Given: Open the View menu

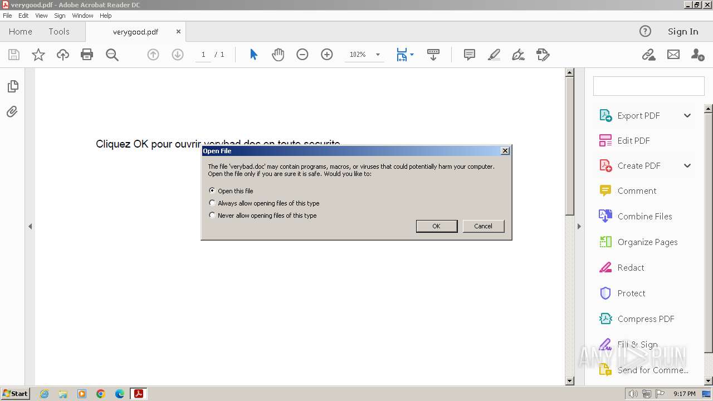Looking at the screenshot, I should click(41, 16).
